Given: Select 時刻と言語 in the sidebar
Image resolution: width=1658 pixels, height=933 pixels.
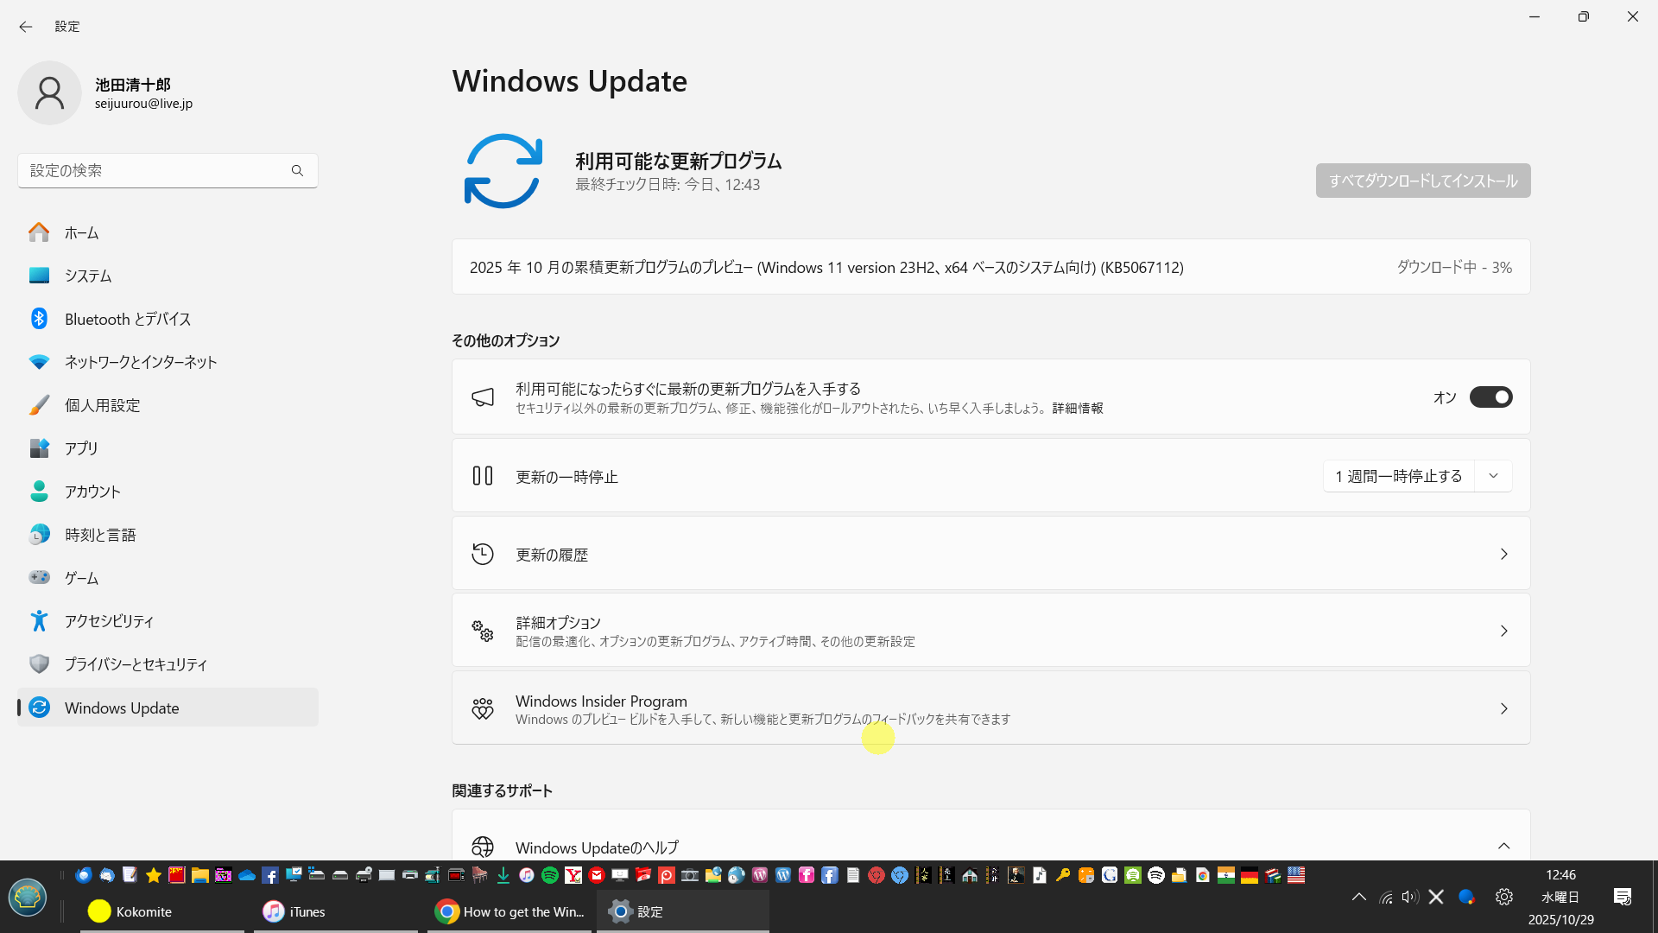Looking at the screenshot, I should tap(168, 535).
